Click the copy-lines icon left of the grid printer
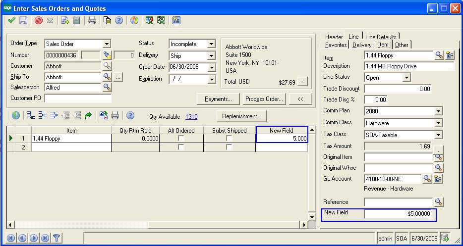The height and width of the screenshot is (246, 463). pos(103,115)
